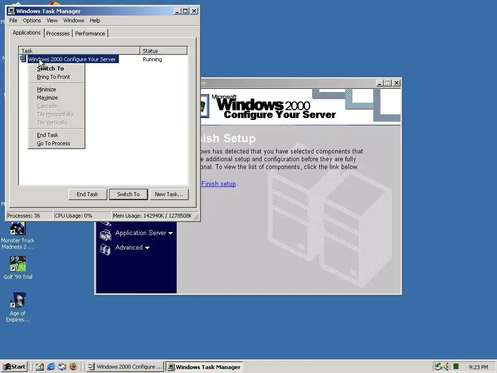Open the Help menu in Task Manager

pos(95,20)
